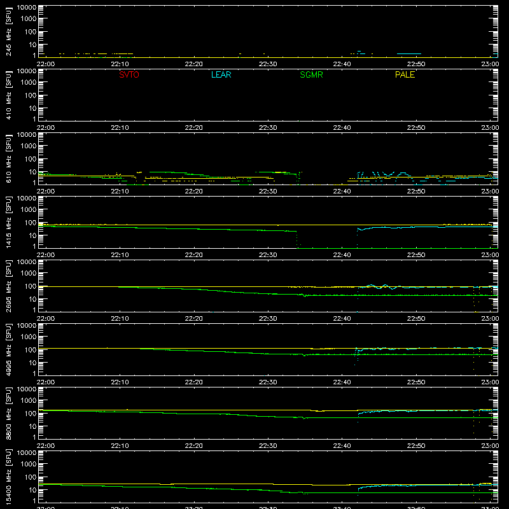
Task: Select the 8800 MHz [SFU] axis title
Action: coord(8,413)
